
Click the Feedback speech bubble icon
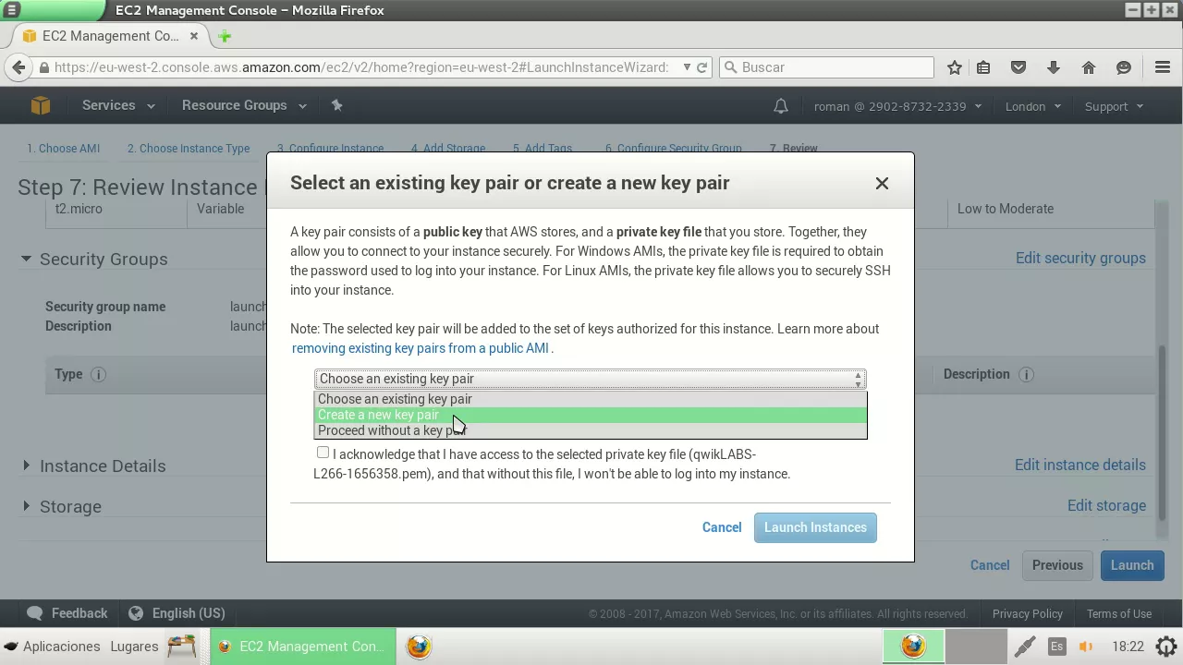pyautogui.click(x=35, y=613)
